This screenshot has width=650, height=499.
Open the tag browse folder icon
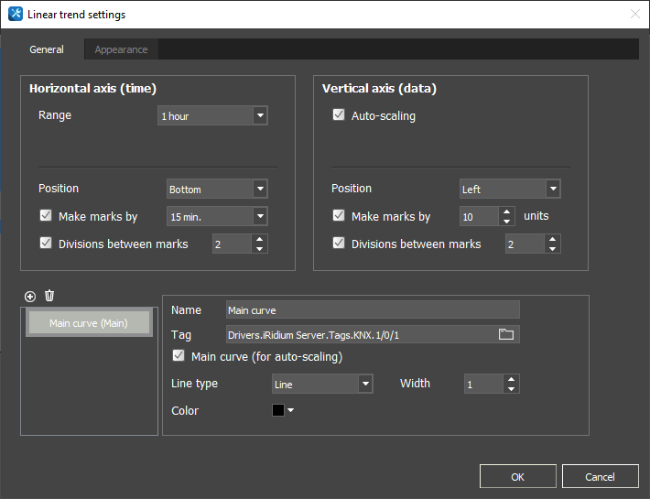pyautogui.click(x=505, y=335)
